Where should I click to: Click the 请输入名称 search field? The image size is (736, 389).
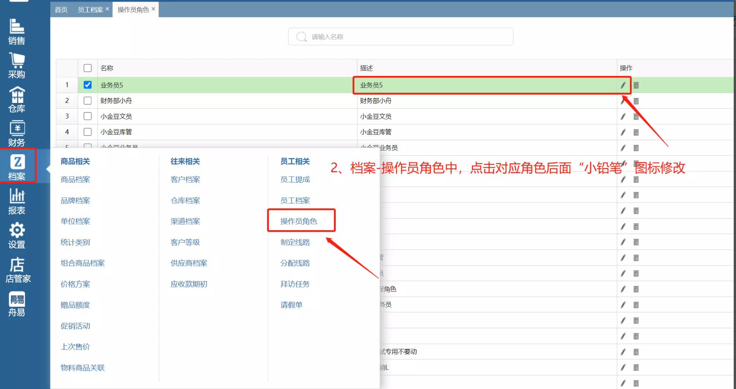[407, 37]
